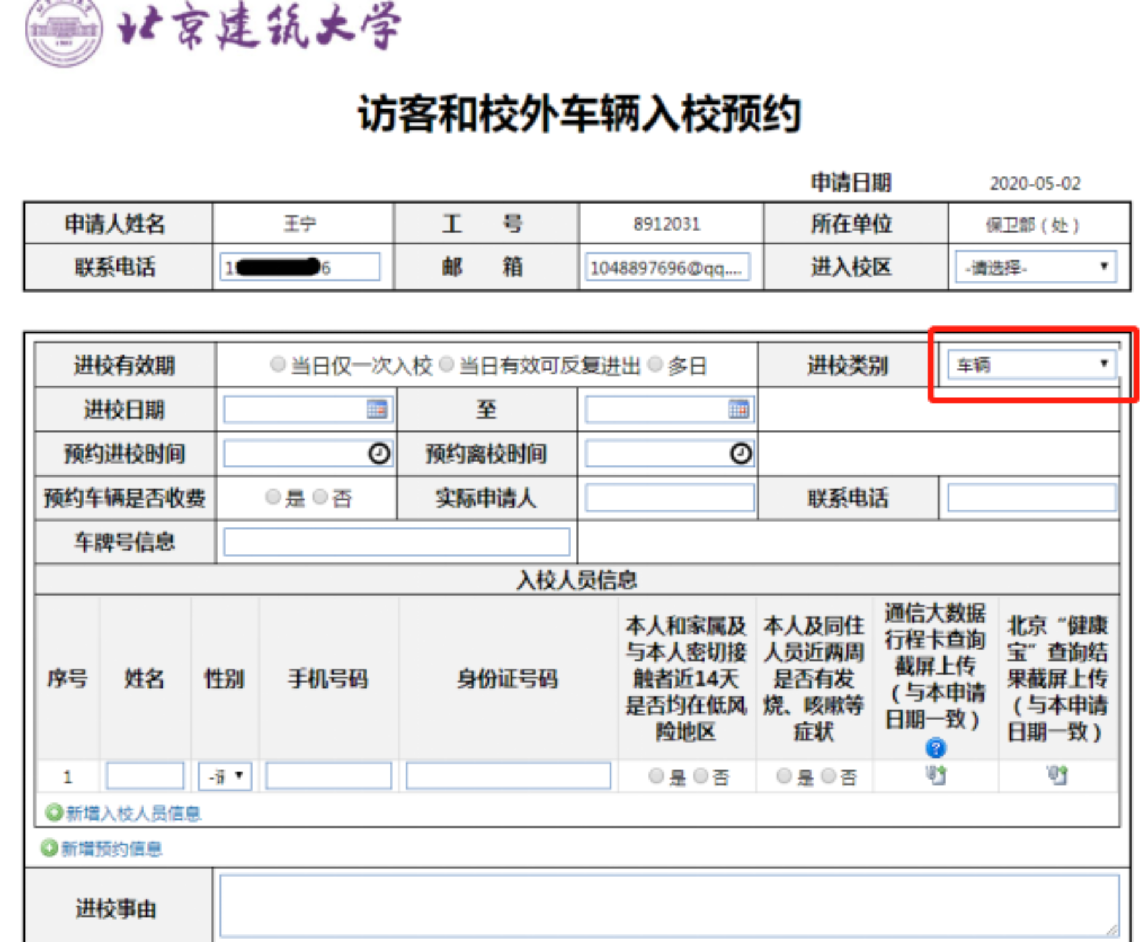Select the 多日 validity option

[x=656, y=365]
